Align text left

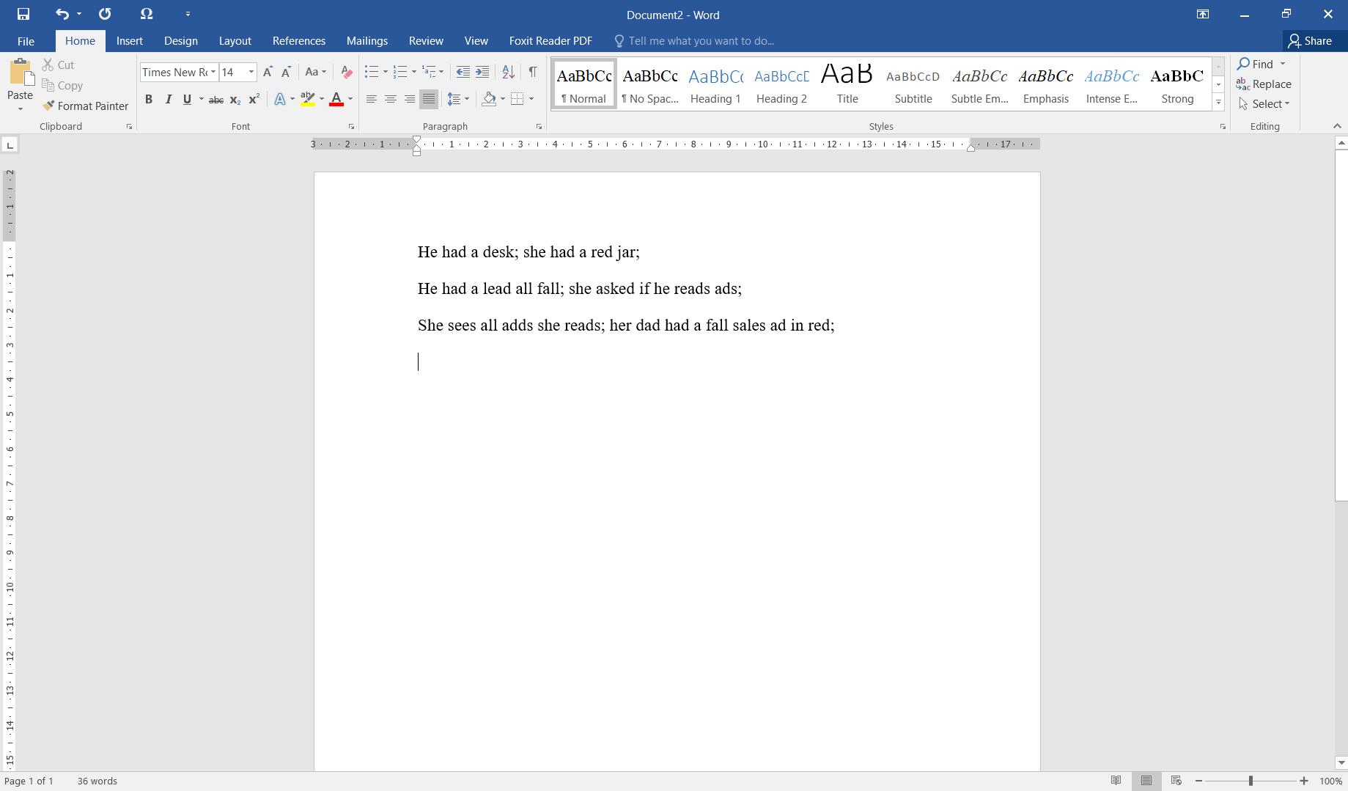pyautogui.click(x=372, y=99)
